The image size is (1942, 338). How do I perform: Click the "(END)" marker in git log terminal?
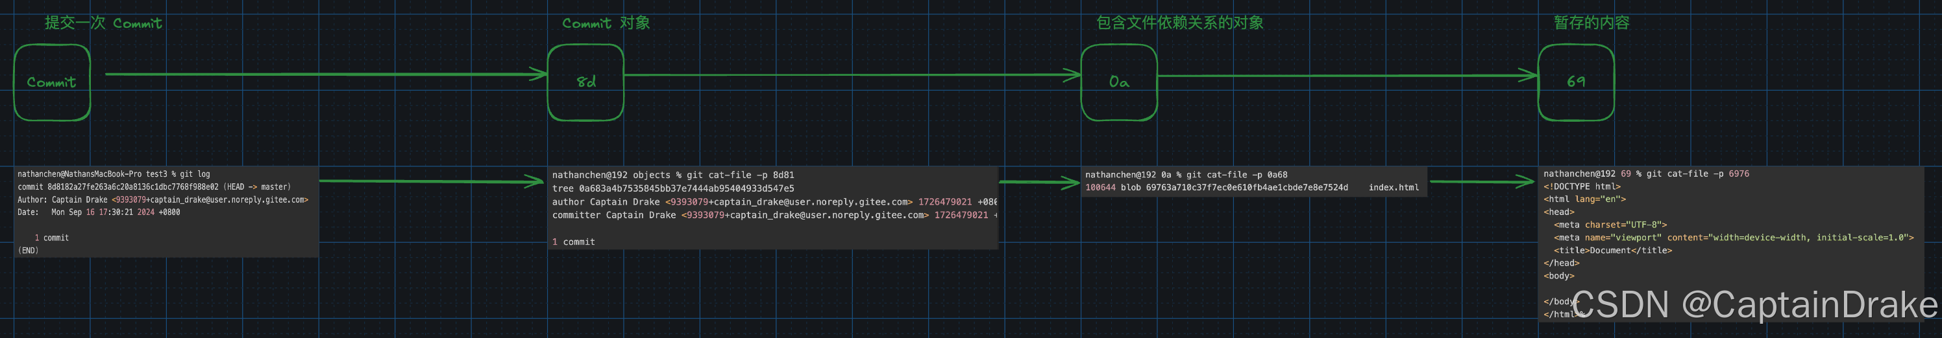28,251
